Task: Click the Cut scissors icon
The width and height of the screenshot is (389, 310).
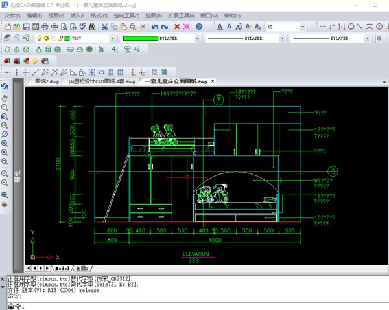Action: [x=104, y=27]
